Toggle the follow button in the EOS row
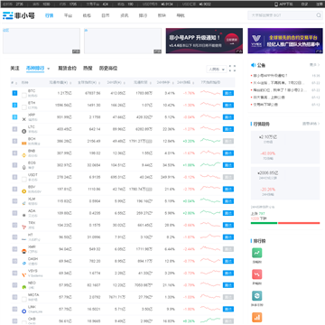325x325 pixels. tap(228, 165)
